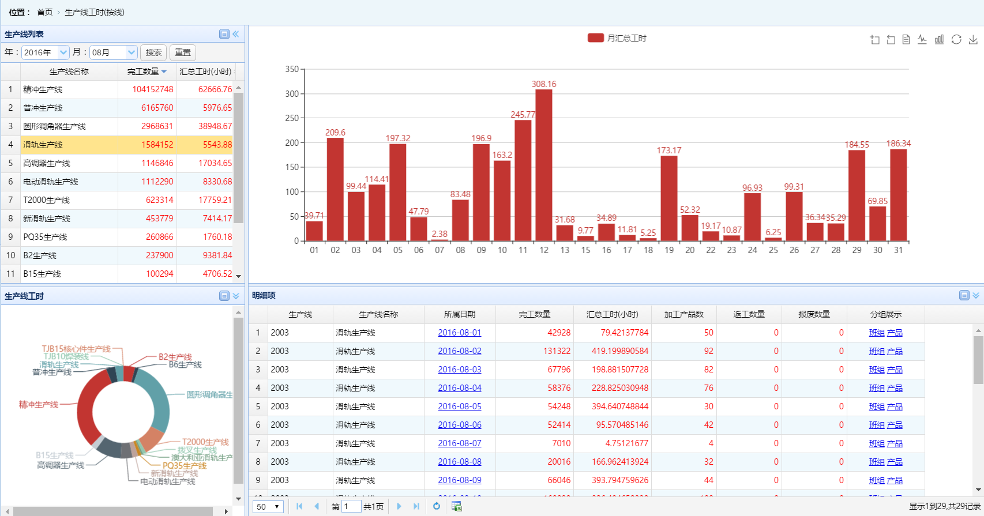This screenshot has width=984, height=516.
Task: Export detail grid to Excel
Action: click(456, 506)
